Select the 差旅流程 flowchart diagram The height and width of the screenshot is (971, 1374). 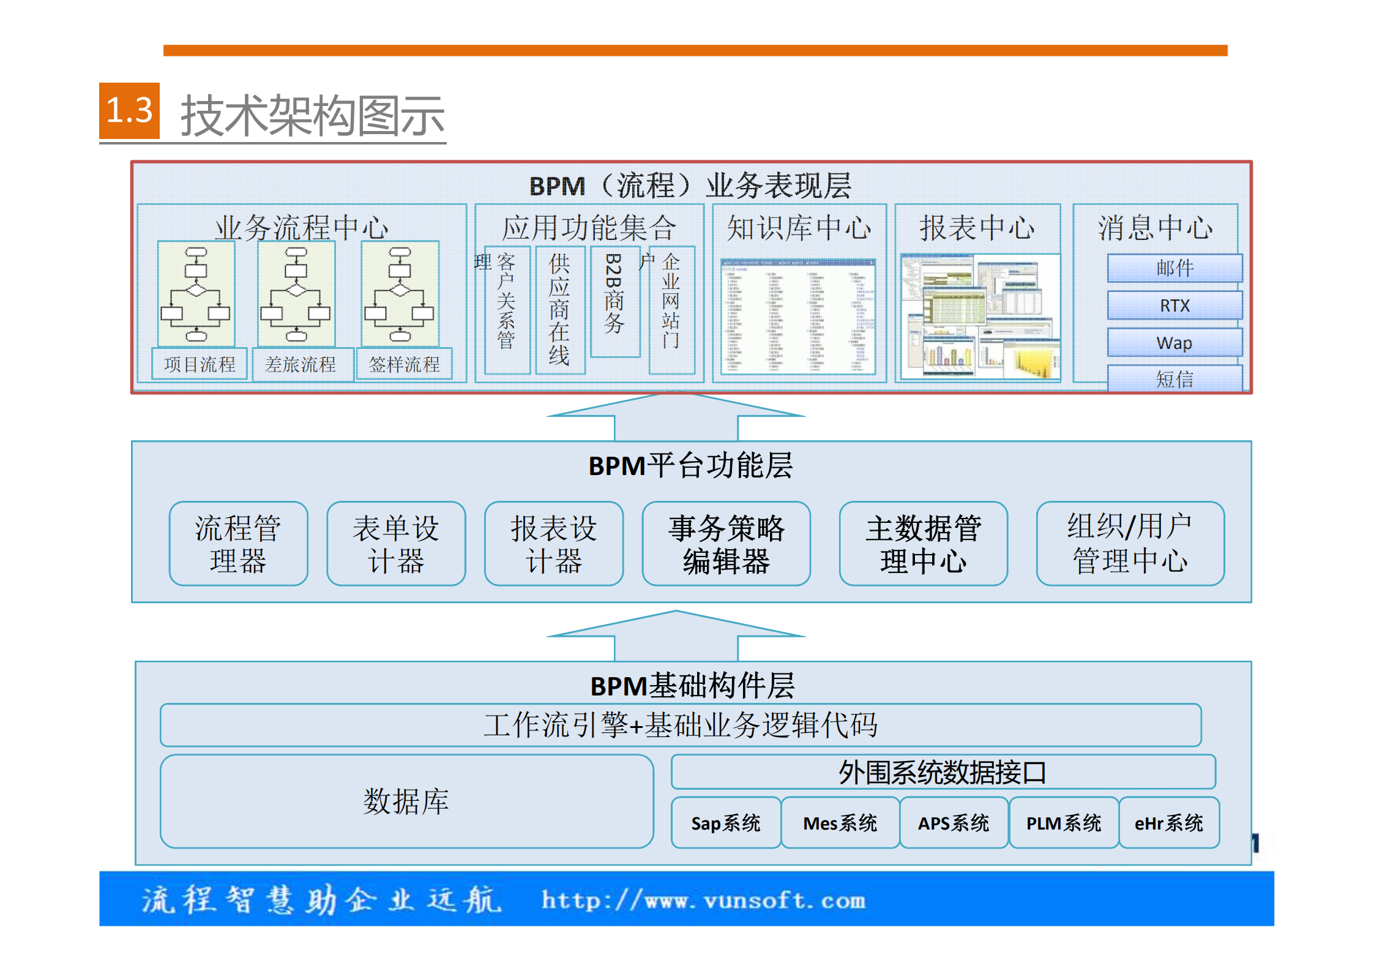[297, 294]
